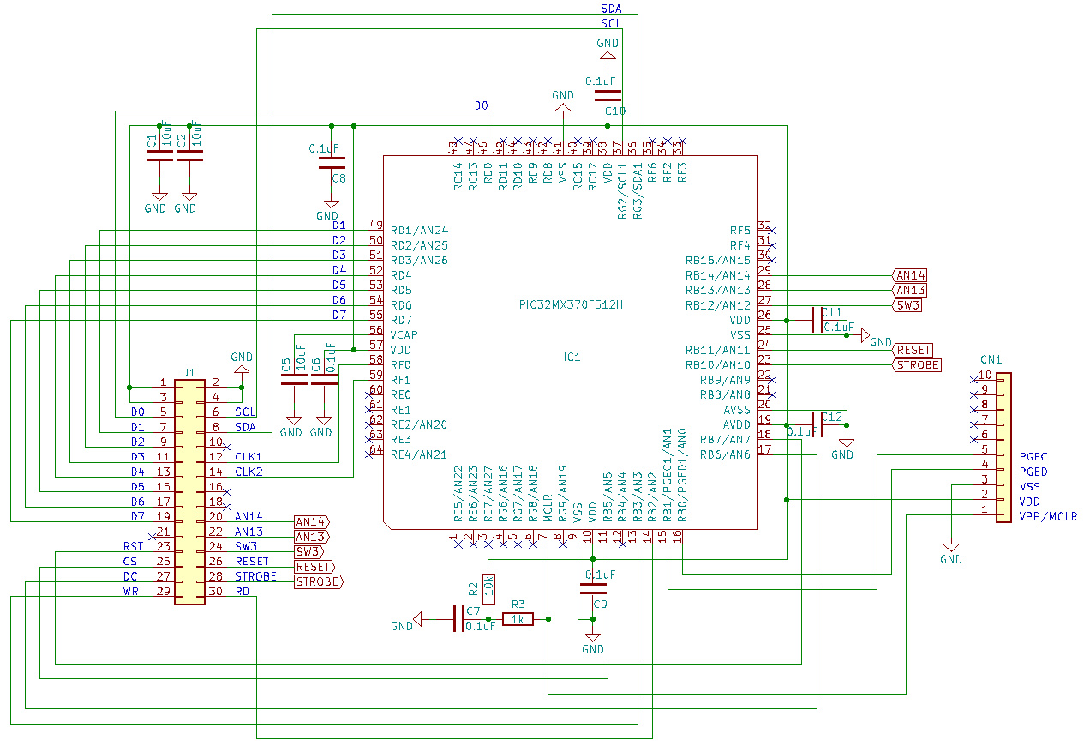
Task: Select capacitor C9 below the chip
Action: click(592, 588)
